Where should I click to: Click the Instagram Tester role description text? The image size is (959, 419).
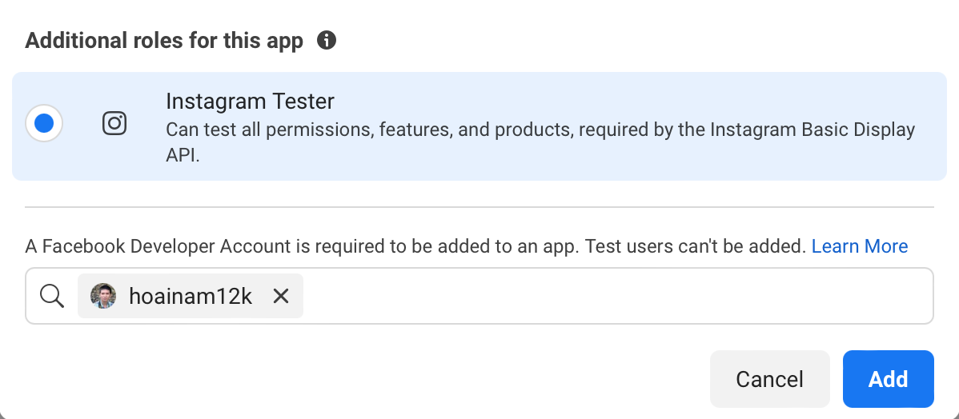click(x=480, y=130)
